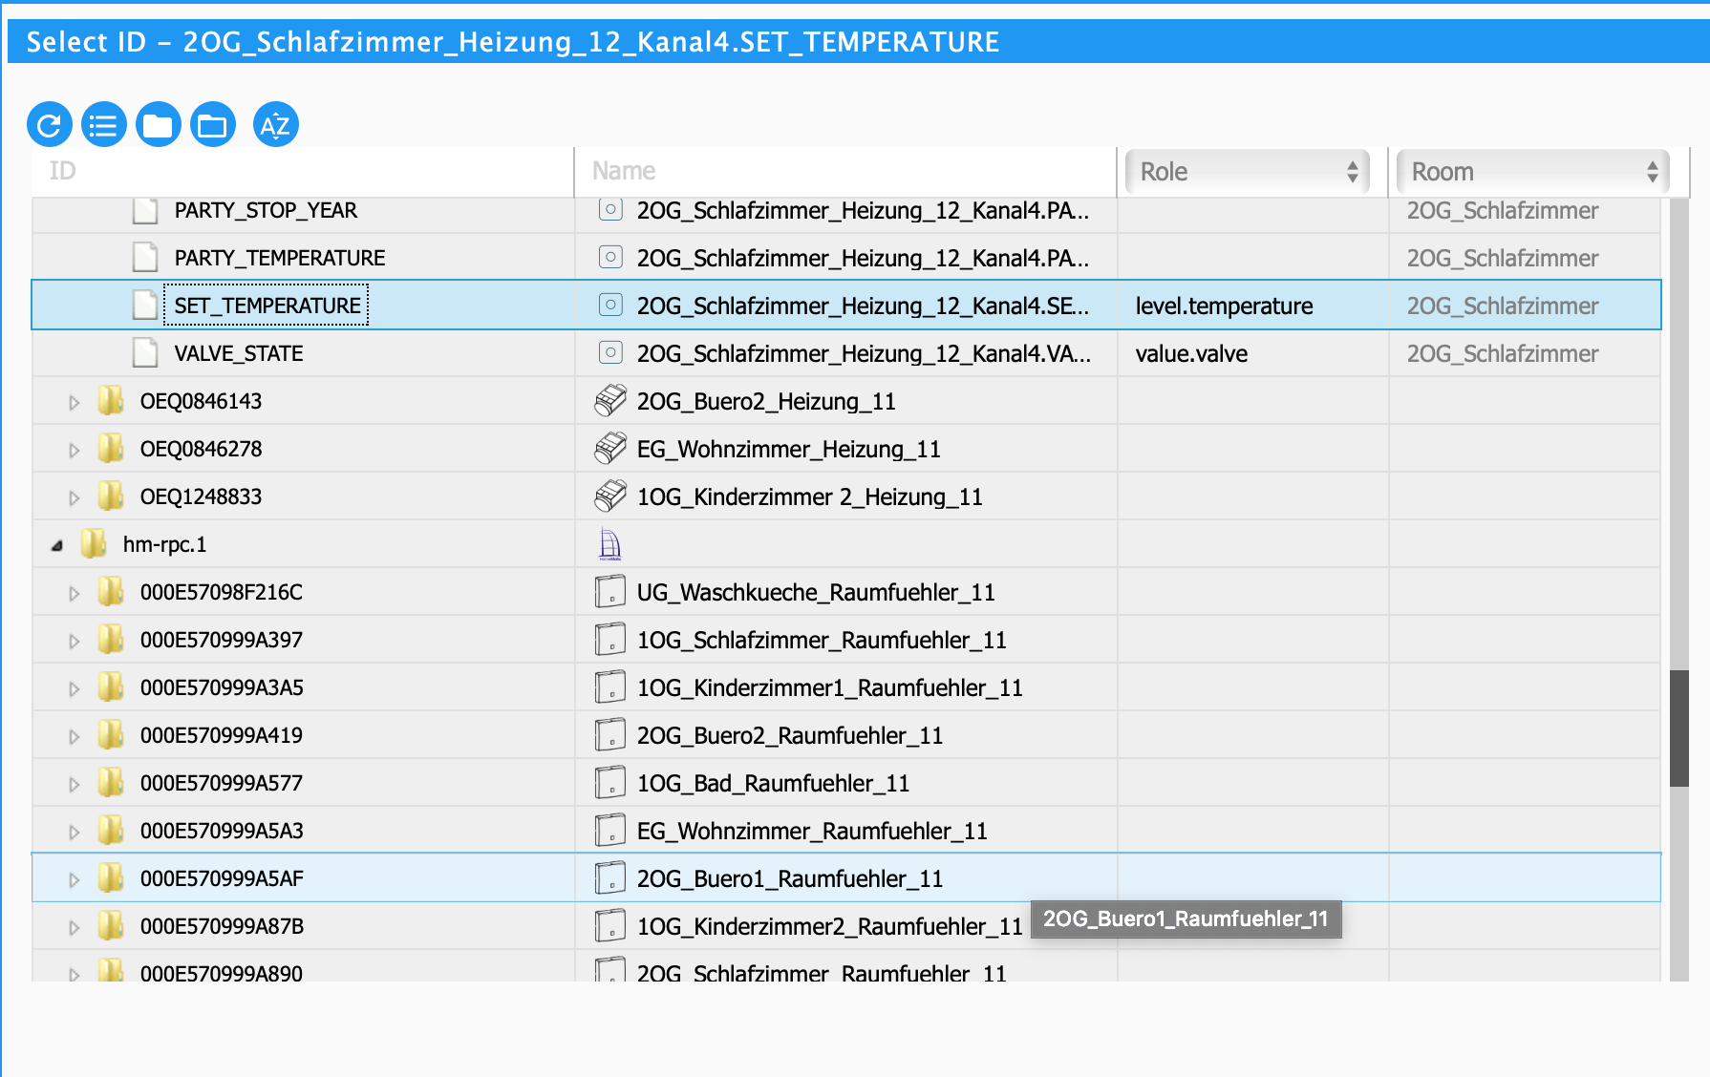This screenshot has width=1710, height=1077.
Task: Click the vertical scrollbar thumb
Action: pyautogui.click(x=1678, y=729)
